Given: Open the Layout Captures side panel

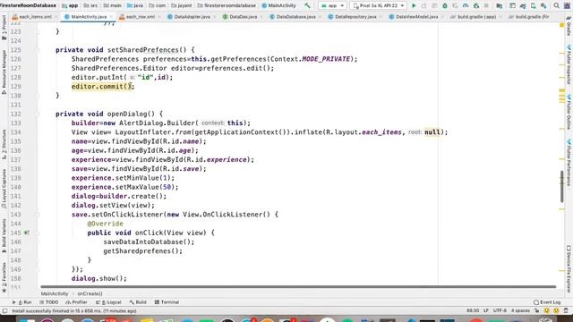Looking at the screenshot, I should click(x=4, y=189).
